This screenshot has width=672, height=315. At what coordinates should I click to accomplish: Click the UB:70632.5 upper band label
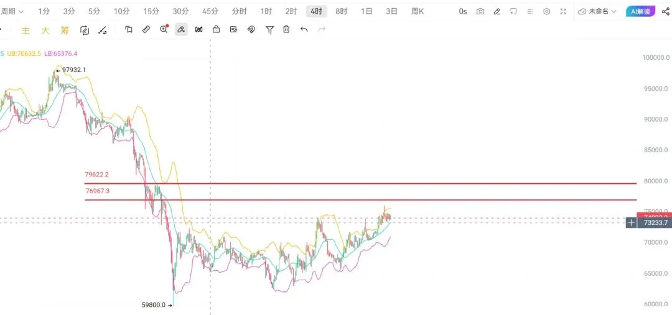pos(24,53)
